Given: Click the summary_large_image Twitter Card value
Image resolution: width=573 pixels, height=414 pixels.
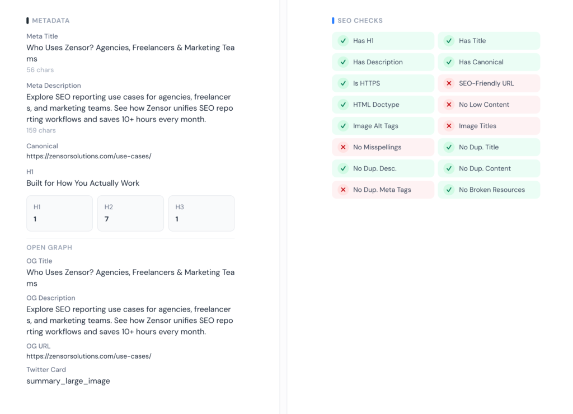Looking at the screenshot, I should [x=68, y=381].
